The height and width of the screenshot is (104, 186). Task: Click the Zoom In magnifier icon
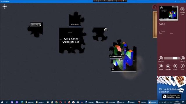pyautogui.click(x=183, y=58)
